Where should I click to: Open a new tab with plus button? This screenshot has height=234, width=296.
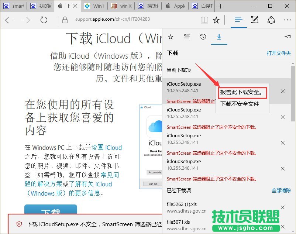[220, 6]
